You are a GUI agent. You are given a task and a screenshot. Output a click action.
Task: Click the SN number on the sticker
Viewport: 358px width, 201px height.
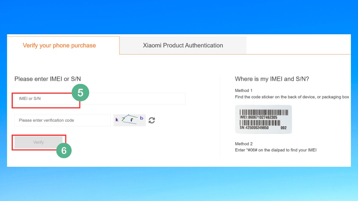click(x=254, y=128)
